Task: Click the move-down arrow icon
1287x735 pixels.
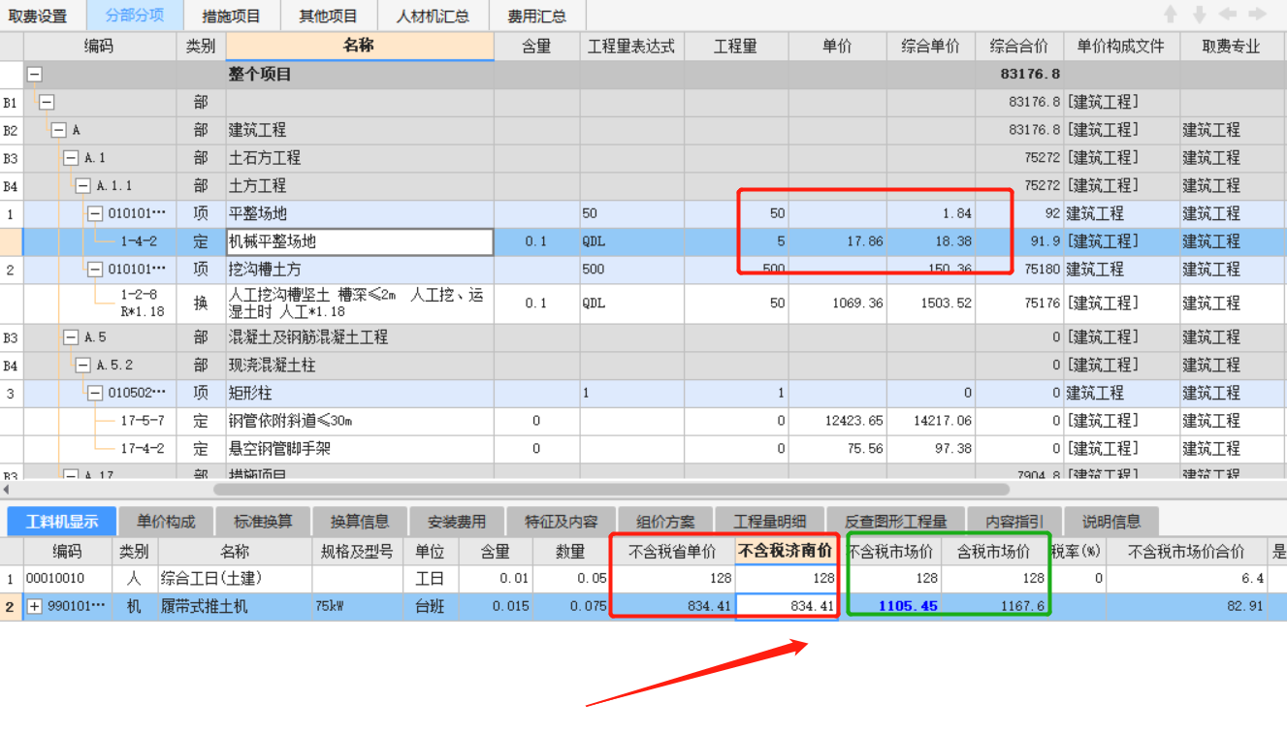Action: pyautogui.click(x=1200, y=15)
